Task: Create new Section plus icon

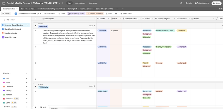Action: click(27, 107)
